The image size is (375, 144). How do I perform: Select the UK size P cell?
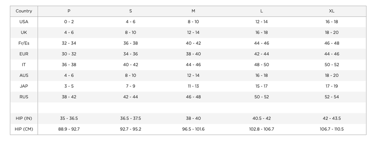tap(69, 32)
